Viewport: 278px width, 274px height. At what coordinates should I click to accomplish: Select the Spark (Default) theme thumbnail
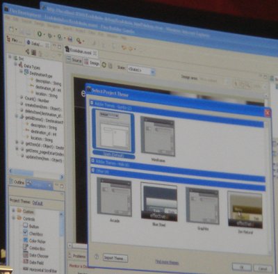pyautogui.click(x=113, y=131)
